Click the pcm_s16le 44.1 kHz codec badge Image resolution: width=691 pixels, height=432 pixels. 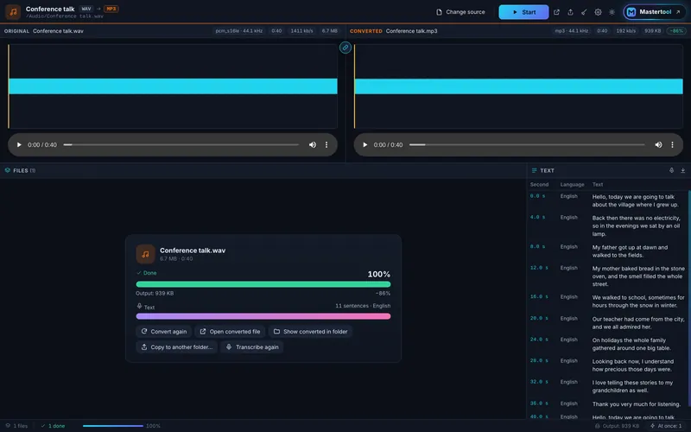239,31
